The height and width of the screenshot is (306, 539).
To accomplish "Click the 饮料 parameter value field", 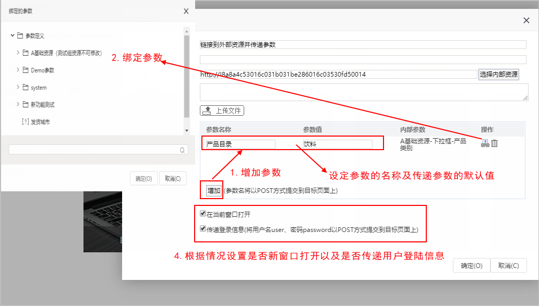I will coord(338,144).
